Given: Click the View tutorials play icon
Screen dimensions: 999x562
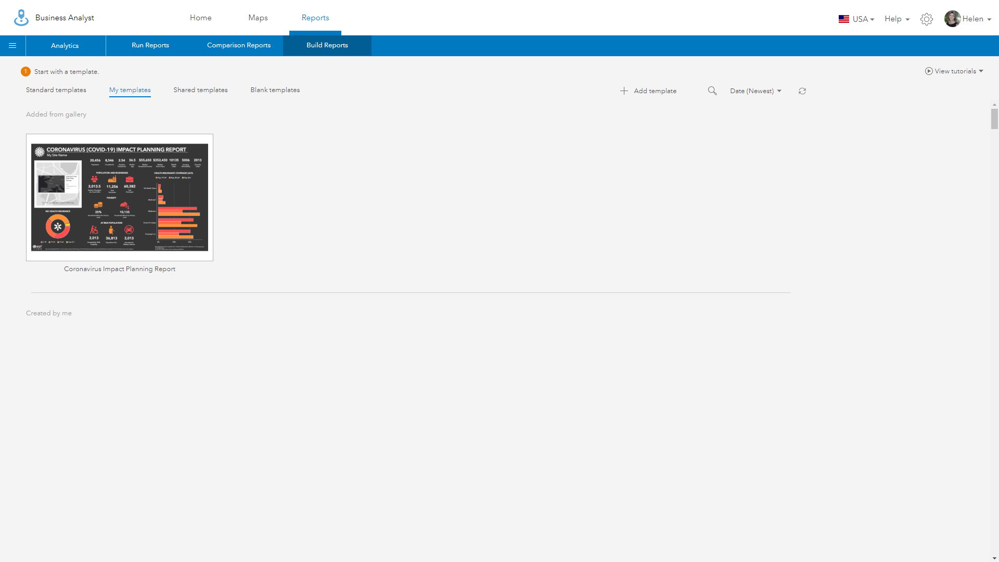Looking at the screenshot, I should click(x=929, y=71).
